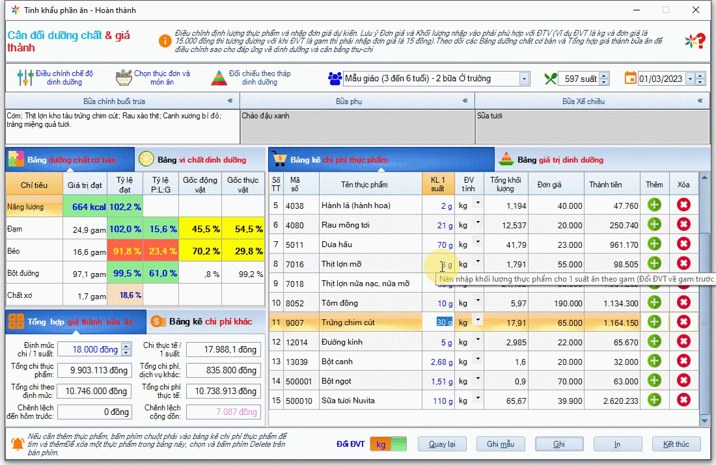Click red delete icon for Hành lá row
This screenshot has height=465, width=716.
[x=683, y=205]
